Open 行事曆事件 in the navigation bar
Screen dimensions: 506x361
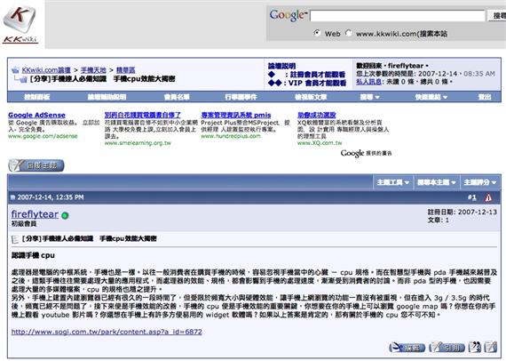click(x=241, y=97)
